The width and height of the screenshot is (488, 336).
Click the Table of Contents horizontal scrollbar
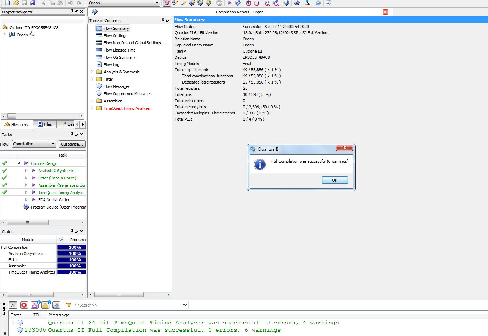point(119,295)
